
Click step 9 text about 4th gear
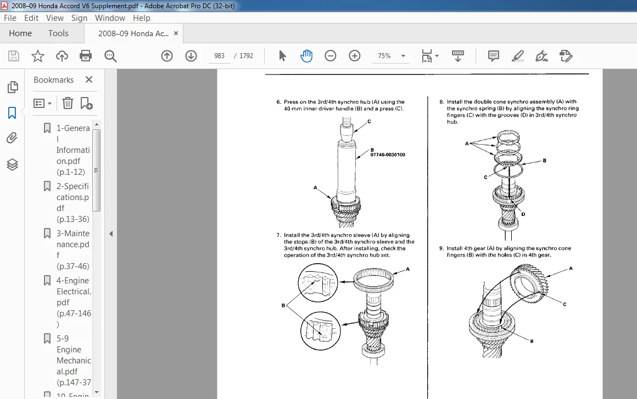pyautogui.click(x=509, y=252)
